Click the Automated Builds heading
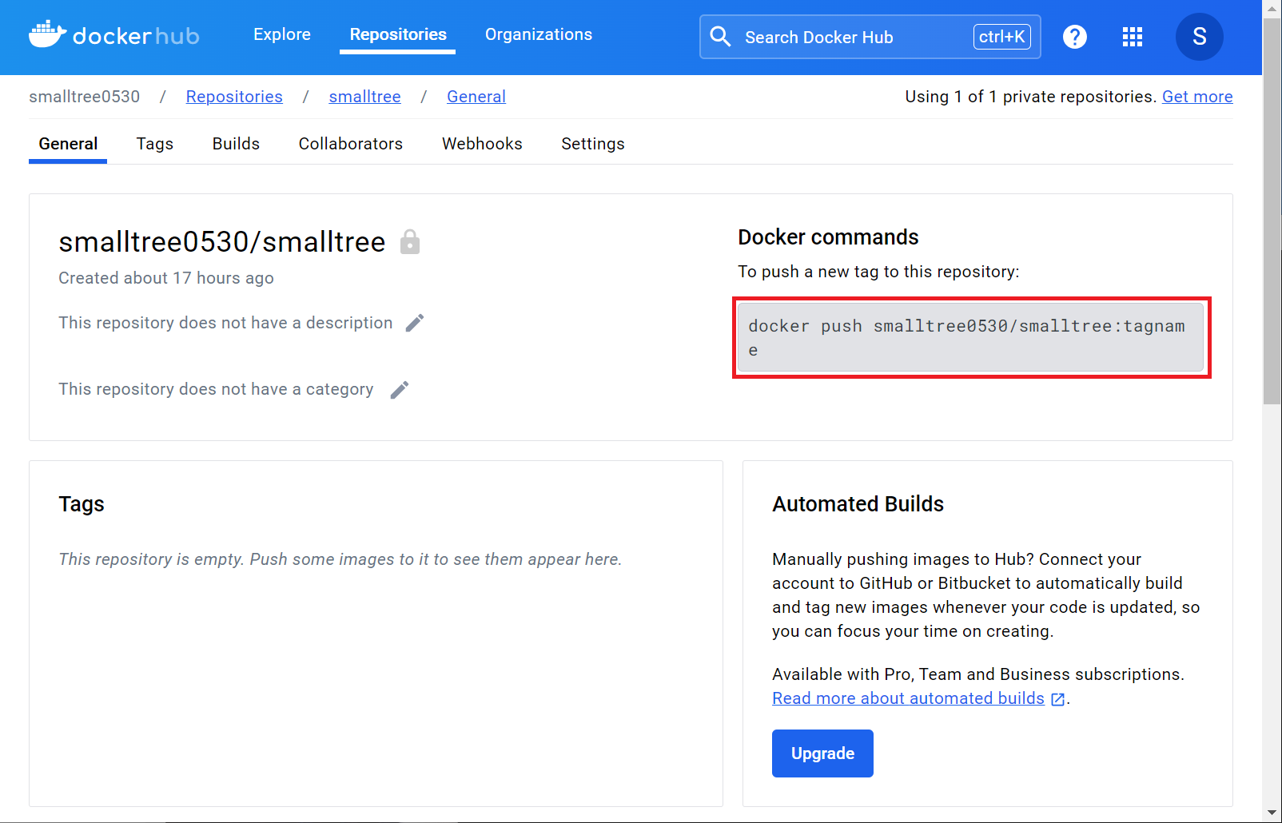Image resolution: width=1282 pixels, height=823 pixels. 858,504
